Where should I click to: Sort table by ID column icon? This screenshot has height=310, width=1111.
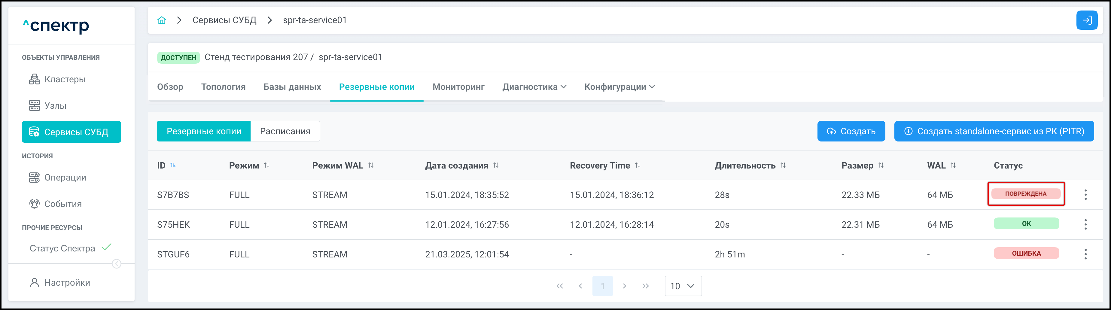click(x=173, y=165)
